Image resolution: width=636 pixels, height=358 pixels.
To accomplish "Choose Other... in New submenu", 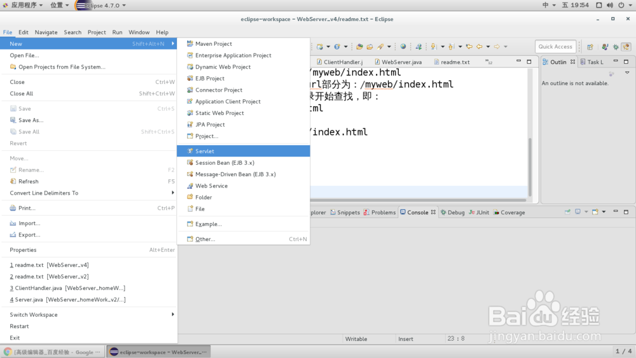I will pyautogui.click(x=244, y=239).
